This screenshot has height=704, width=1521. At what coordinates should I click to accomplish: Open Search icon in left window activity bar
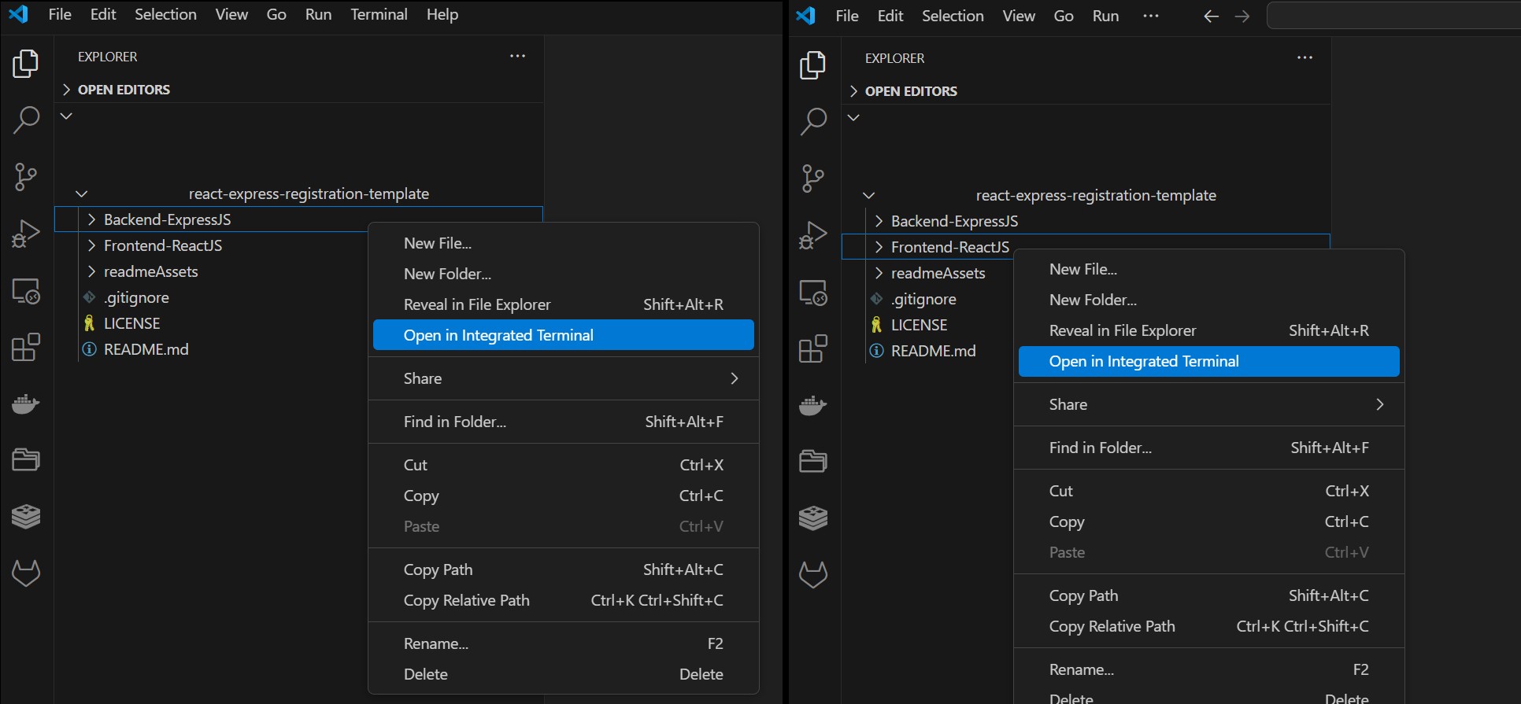26,120
